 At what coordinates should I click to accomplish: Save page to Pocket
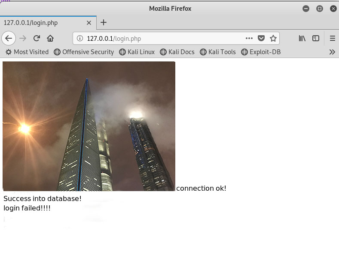point(261,38)
